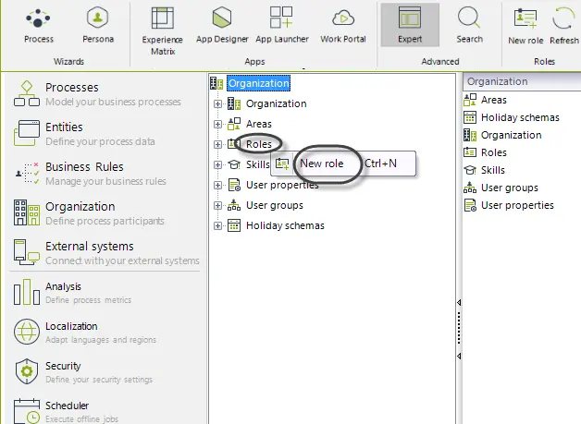Open the Experience Matrix app
Viewport: 581px width, 424px height.
point(162,31)
